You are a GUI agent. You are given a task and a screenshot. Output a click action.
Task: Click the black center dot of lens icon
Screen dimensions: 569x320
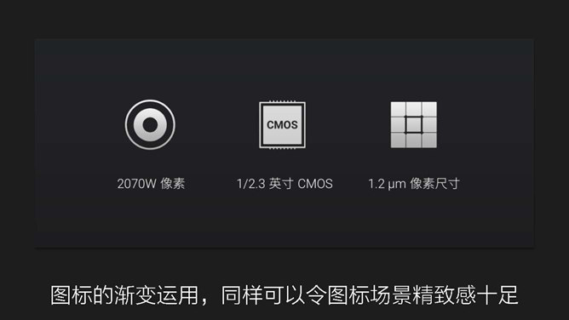pos(150,124)
